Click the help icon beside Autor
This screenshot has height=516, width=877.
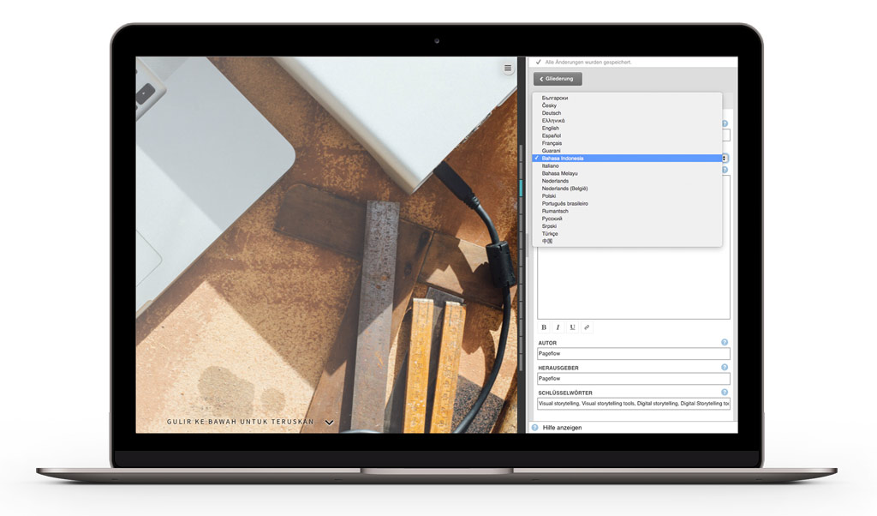pos(725,343)
